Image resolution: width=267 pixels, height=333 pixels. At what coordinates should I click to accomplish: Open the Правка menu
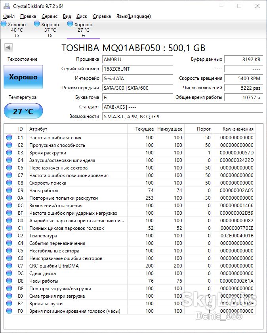coord(28,16)
